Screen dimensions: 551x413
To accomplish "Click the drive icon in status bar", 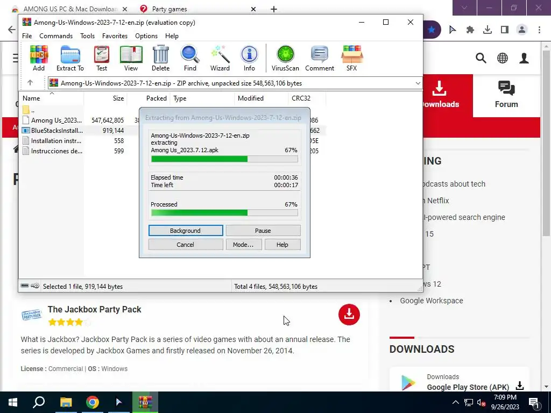I will (25, 286).
